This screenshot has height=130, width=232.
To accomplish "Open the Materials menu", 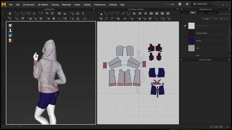I will [66, 5].
